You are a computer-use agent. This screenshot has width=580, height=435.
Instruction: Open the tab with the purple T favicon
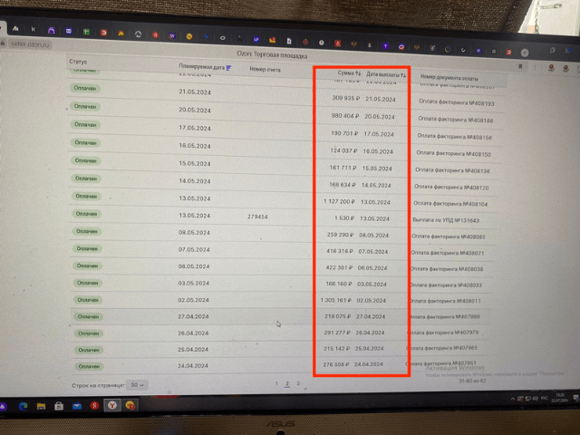coord(385,46)
